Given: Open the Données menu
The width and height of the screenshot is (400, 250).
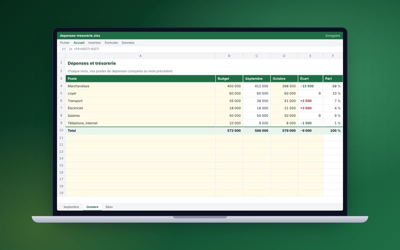Looking at the screenshot, I should point(128,43).
